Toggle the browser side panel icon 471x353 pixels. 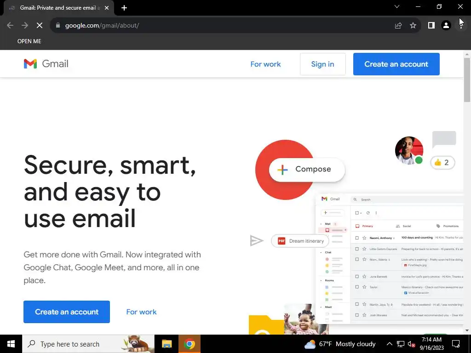coord(431,26)
